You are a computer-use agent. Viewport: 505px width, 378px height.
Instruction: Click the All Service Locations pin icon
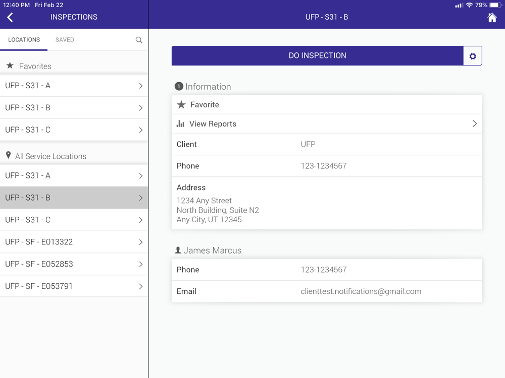[9, 155]
